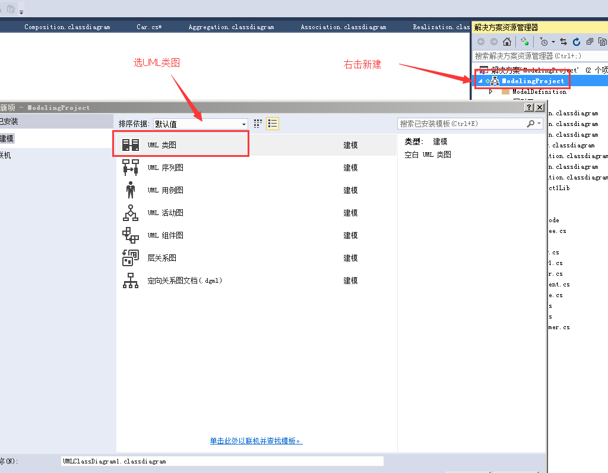Screen dimensions: 608x473
Task: Select the ModelDefinition folder
Action: coord(539,92)
